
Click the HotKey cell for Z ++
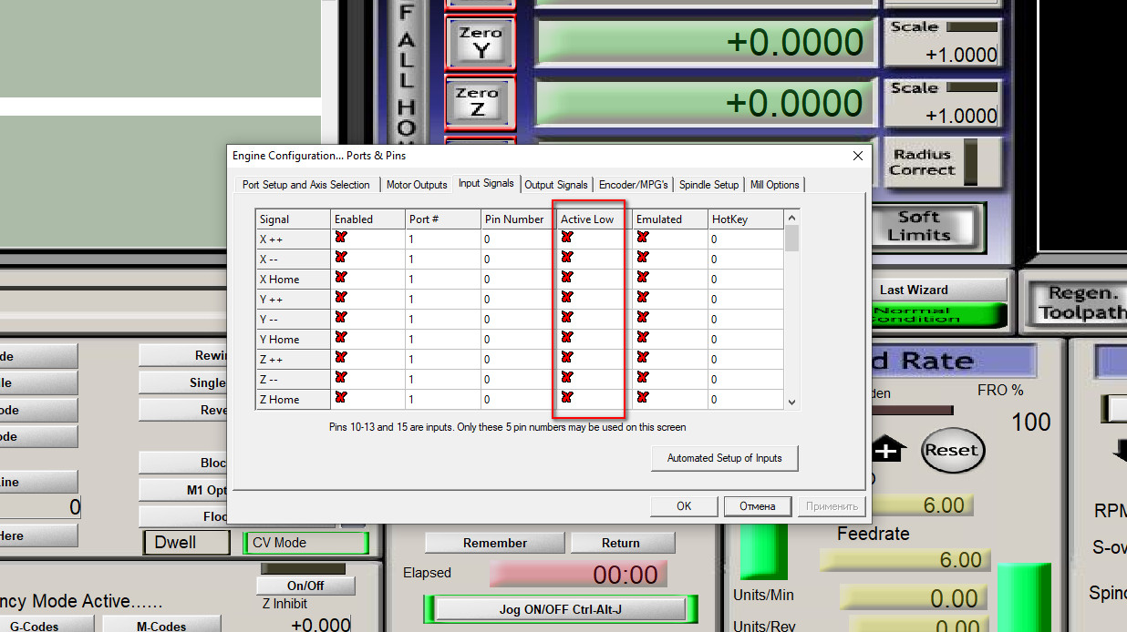(745, 359)
